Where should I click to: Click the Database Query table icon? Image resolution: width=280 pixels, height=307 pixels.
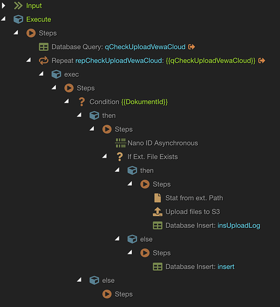point(44,47)
